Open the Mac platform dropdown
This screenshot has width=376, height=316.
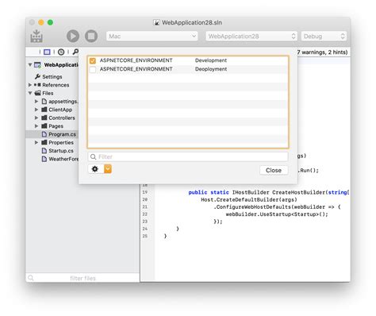tap(152, 36)
